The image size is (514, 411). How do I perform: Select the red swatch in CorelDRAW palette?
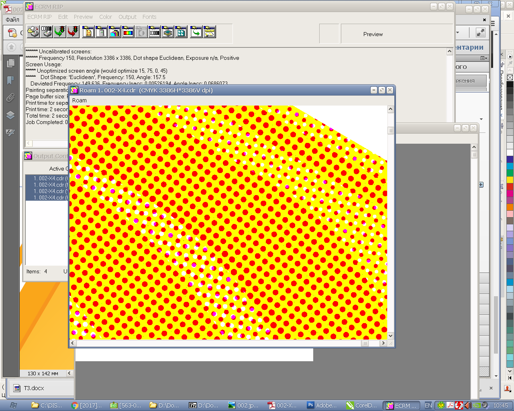[x=510, y=187]
